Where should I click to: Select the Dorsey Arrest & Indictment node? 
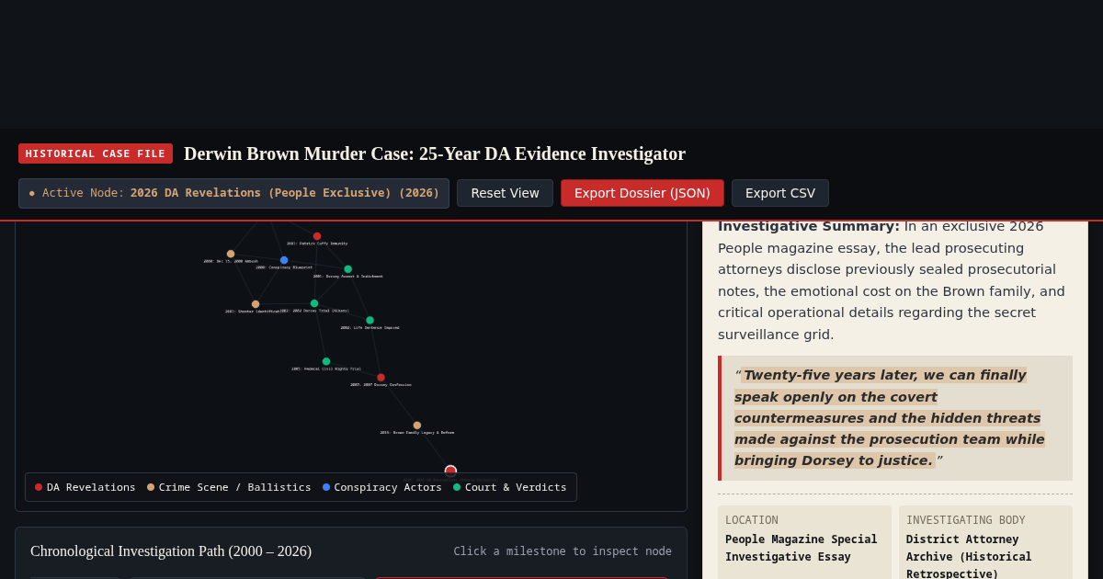347,269
